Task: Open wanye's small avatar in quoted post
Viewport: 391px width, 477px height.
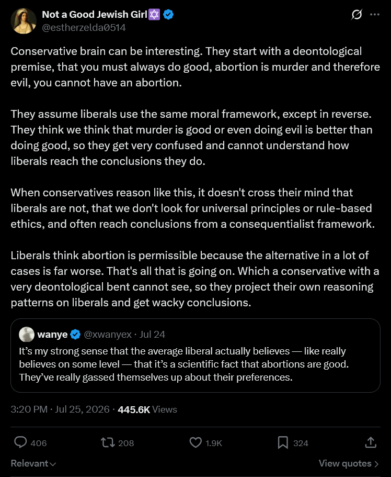Action: click(x=27, y=335)
